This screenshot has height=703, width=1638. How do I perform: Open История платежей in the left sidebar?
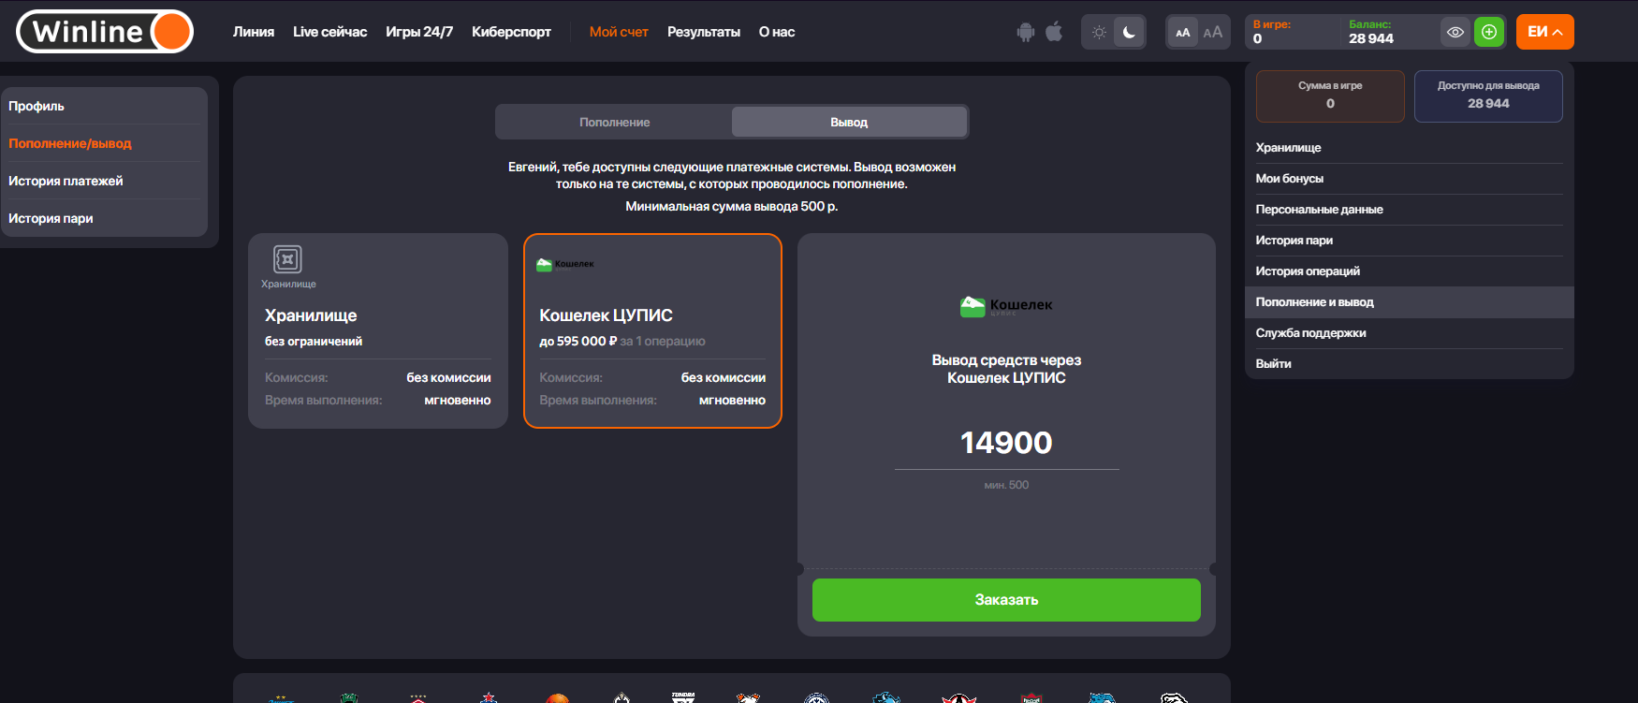66,181
